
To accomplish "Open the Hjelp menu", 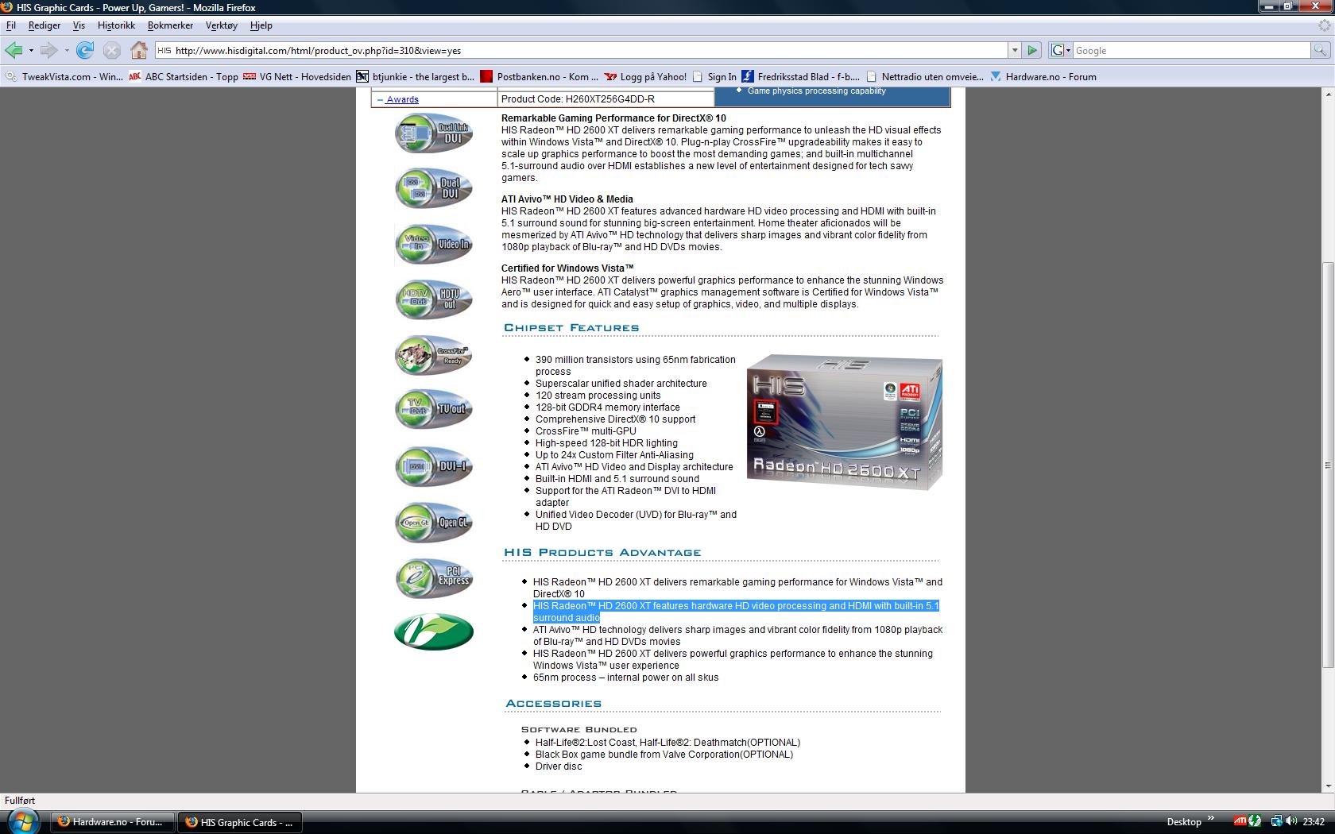I will tap(261, 25).
